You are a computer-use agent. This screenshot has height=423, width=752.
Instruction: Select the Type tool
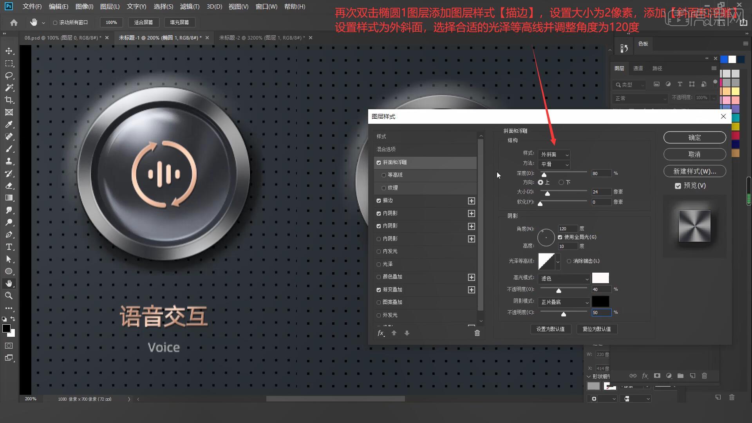[9, 247]
